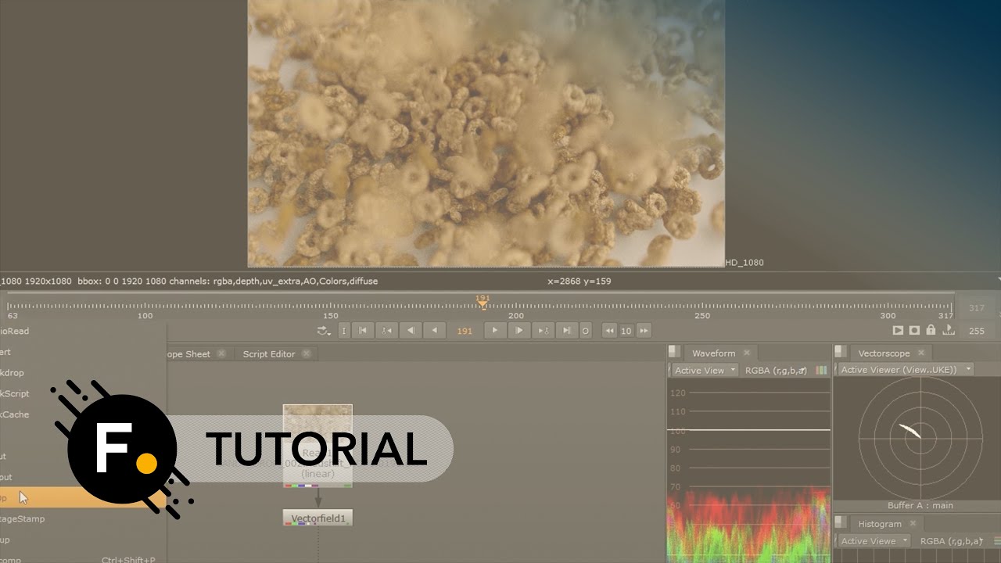Open the flipbook play icon

pyautogui.click(x=898, y=331)
